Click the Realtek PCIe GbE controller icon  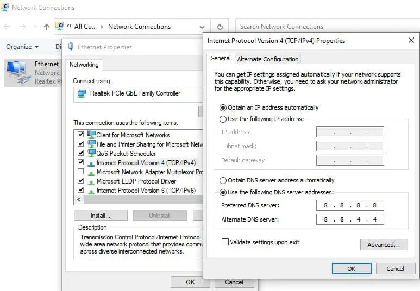[82, 93]
